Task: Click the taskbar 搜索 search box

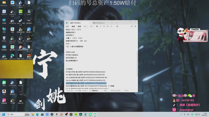Action: pyautogui.click(x=18, y=114)
